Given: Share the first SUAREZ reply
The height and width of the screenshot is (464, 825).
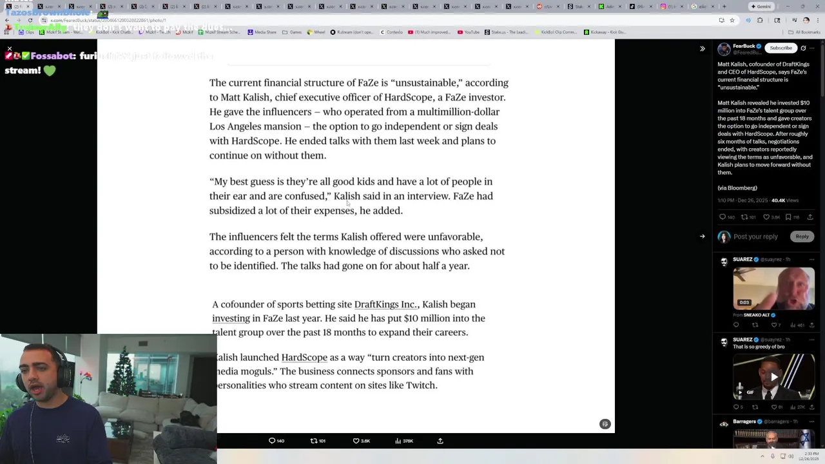Looking at the screenshot, I should [x=811, y=325].
